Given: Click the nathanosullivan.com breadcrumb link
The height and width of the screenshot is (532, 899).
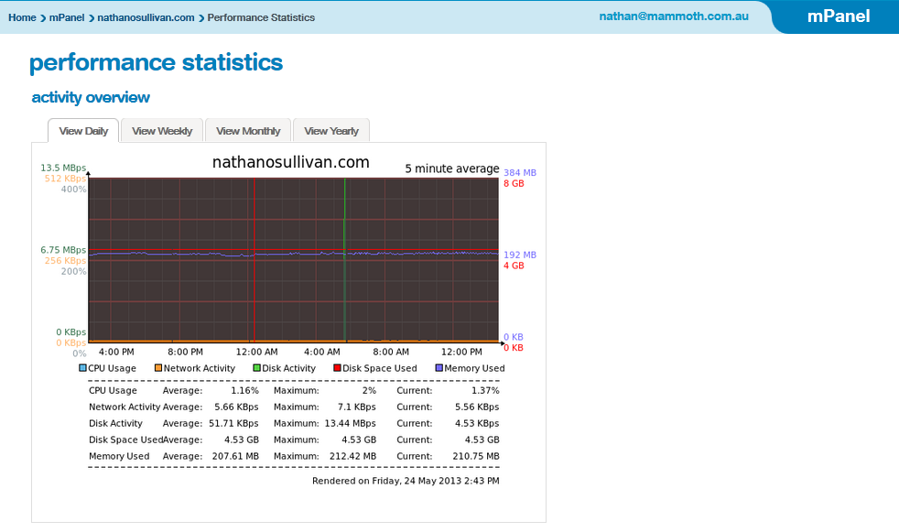Looking at the screenshot, I should [x=146, y=16].
